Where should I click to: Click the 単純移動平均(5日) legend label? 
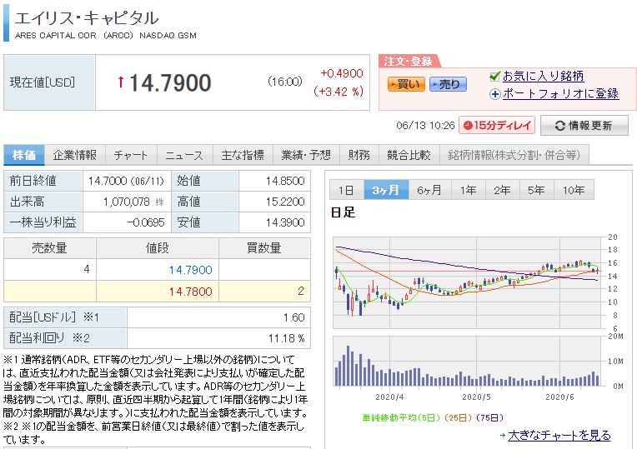point(401,417)
